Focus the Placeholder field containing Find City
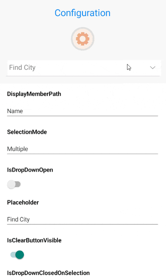 [82, 219]
